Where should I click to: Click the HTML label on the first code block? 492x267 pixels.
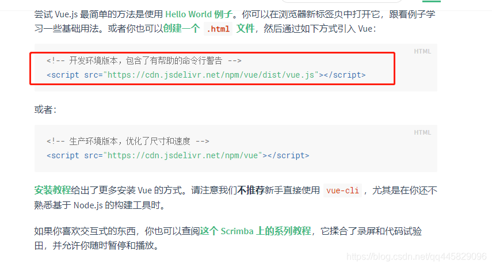422,51
